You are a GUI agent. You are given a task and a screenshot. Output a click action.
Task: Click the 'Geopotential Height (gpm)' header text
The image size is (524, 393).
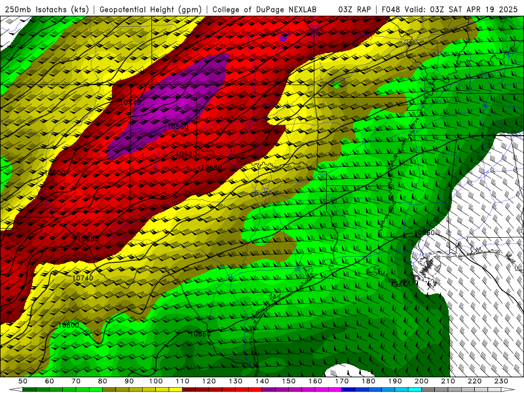151,9
